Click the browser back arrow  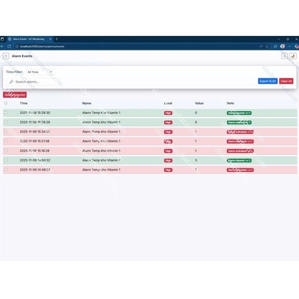coord(2,46)
